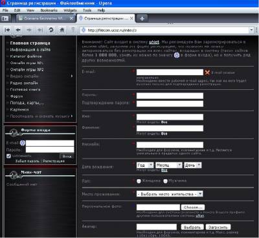Screen dimensions: 259x238
Task: Open the Widgets menu
Action: tap(70, 10)
